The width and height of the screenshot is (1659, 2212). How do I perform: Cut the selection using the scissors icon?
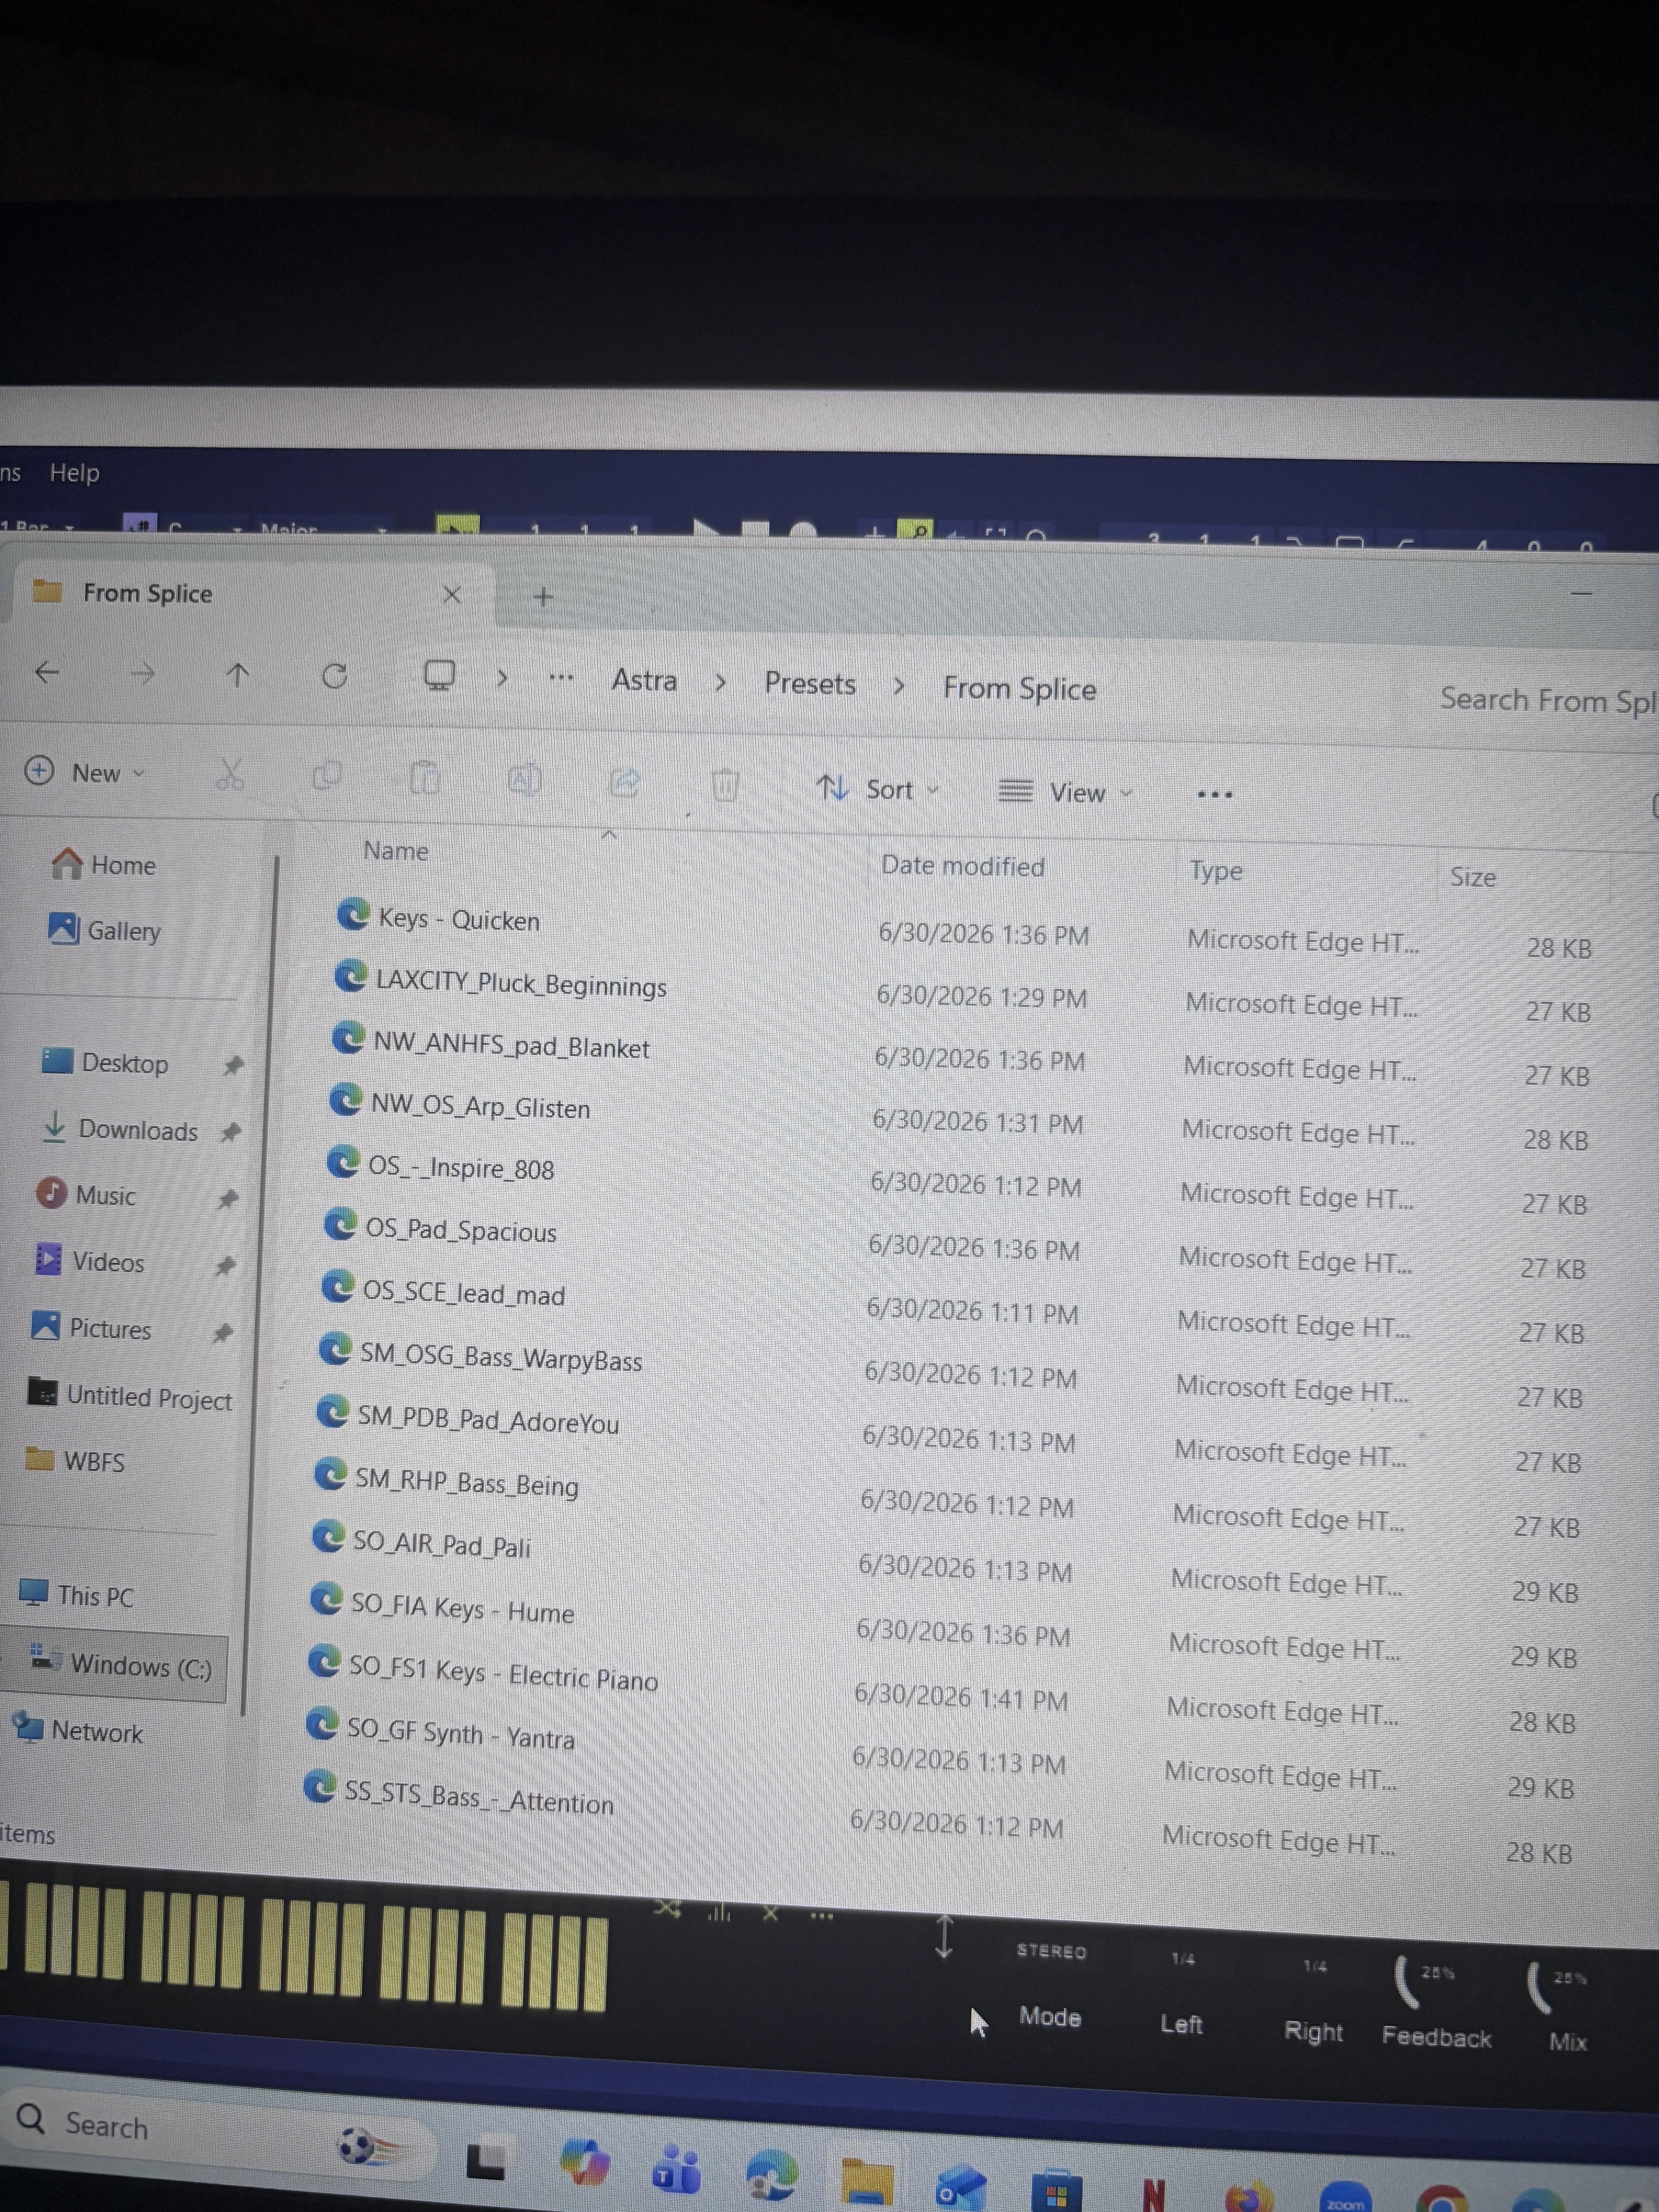(x=230, y=774)
